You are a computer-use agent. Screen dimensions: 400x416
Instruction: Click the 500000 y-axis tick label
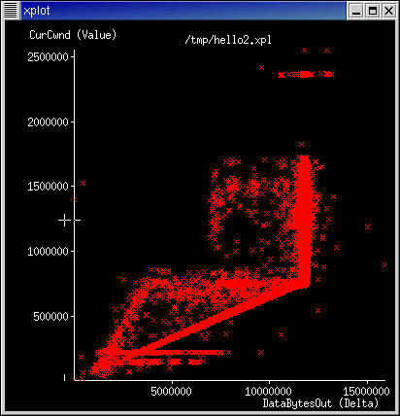tap(50, 317)
